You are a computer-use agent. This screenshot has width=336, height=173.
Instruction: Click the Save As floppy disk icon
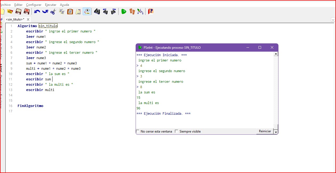coord(27,11)
